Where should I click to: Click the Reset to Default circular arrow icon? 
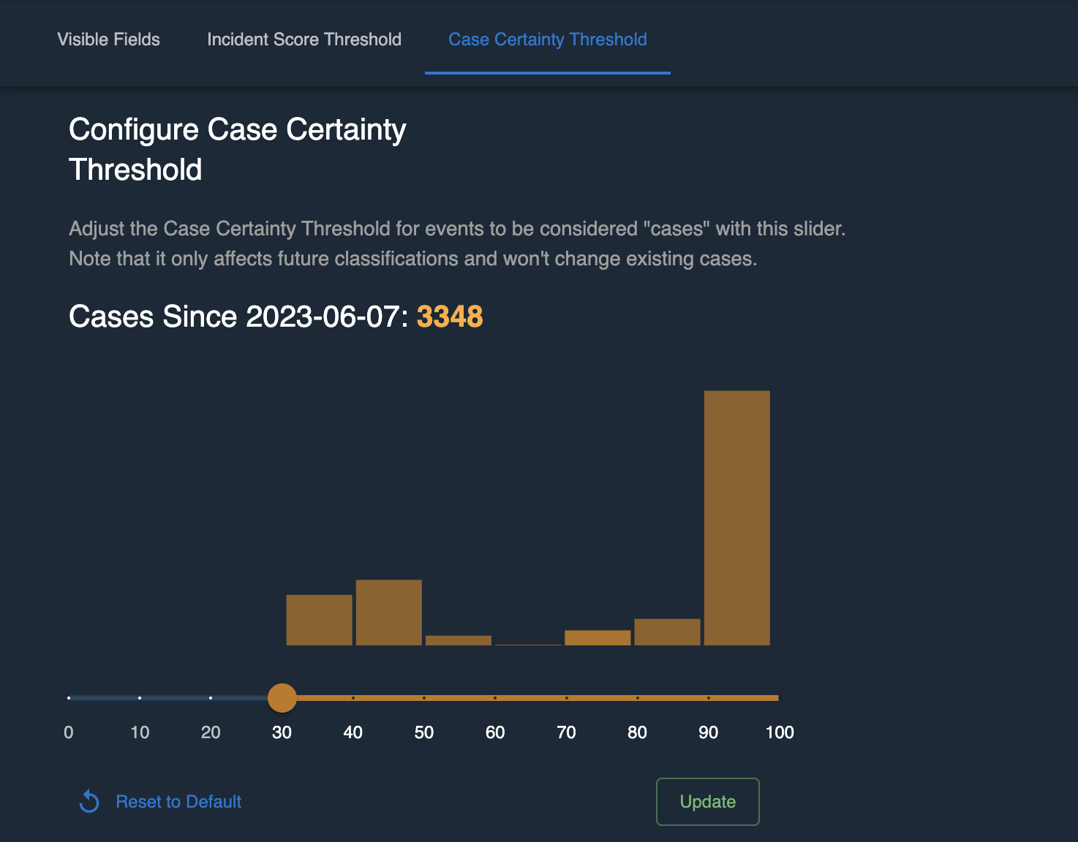(x=89, y=802)
